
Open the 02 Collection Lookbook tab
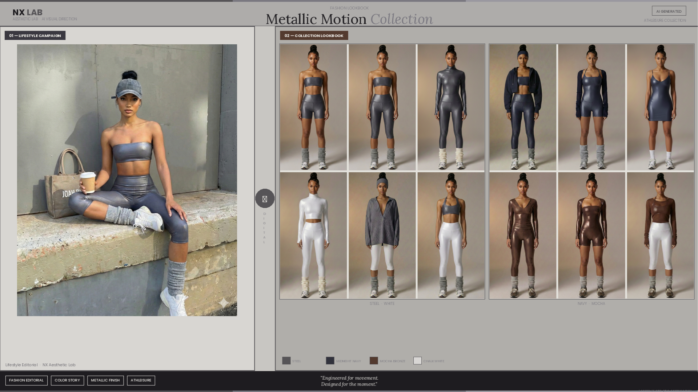tap(314, 36)
